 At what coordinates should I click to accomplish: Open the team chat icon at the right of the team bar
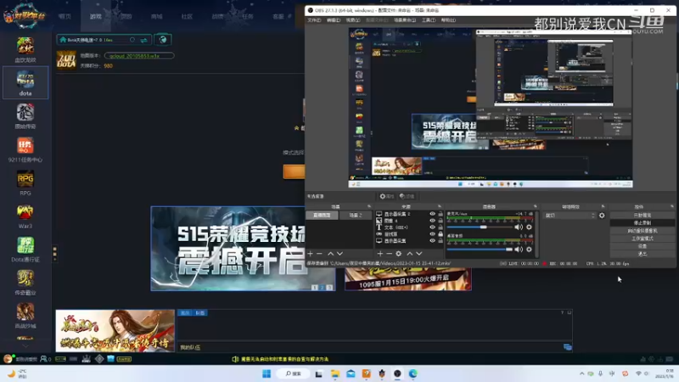[x=567, y=347]
